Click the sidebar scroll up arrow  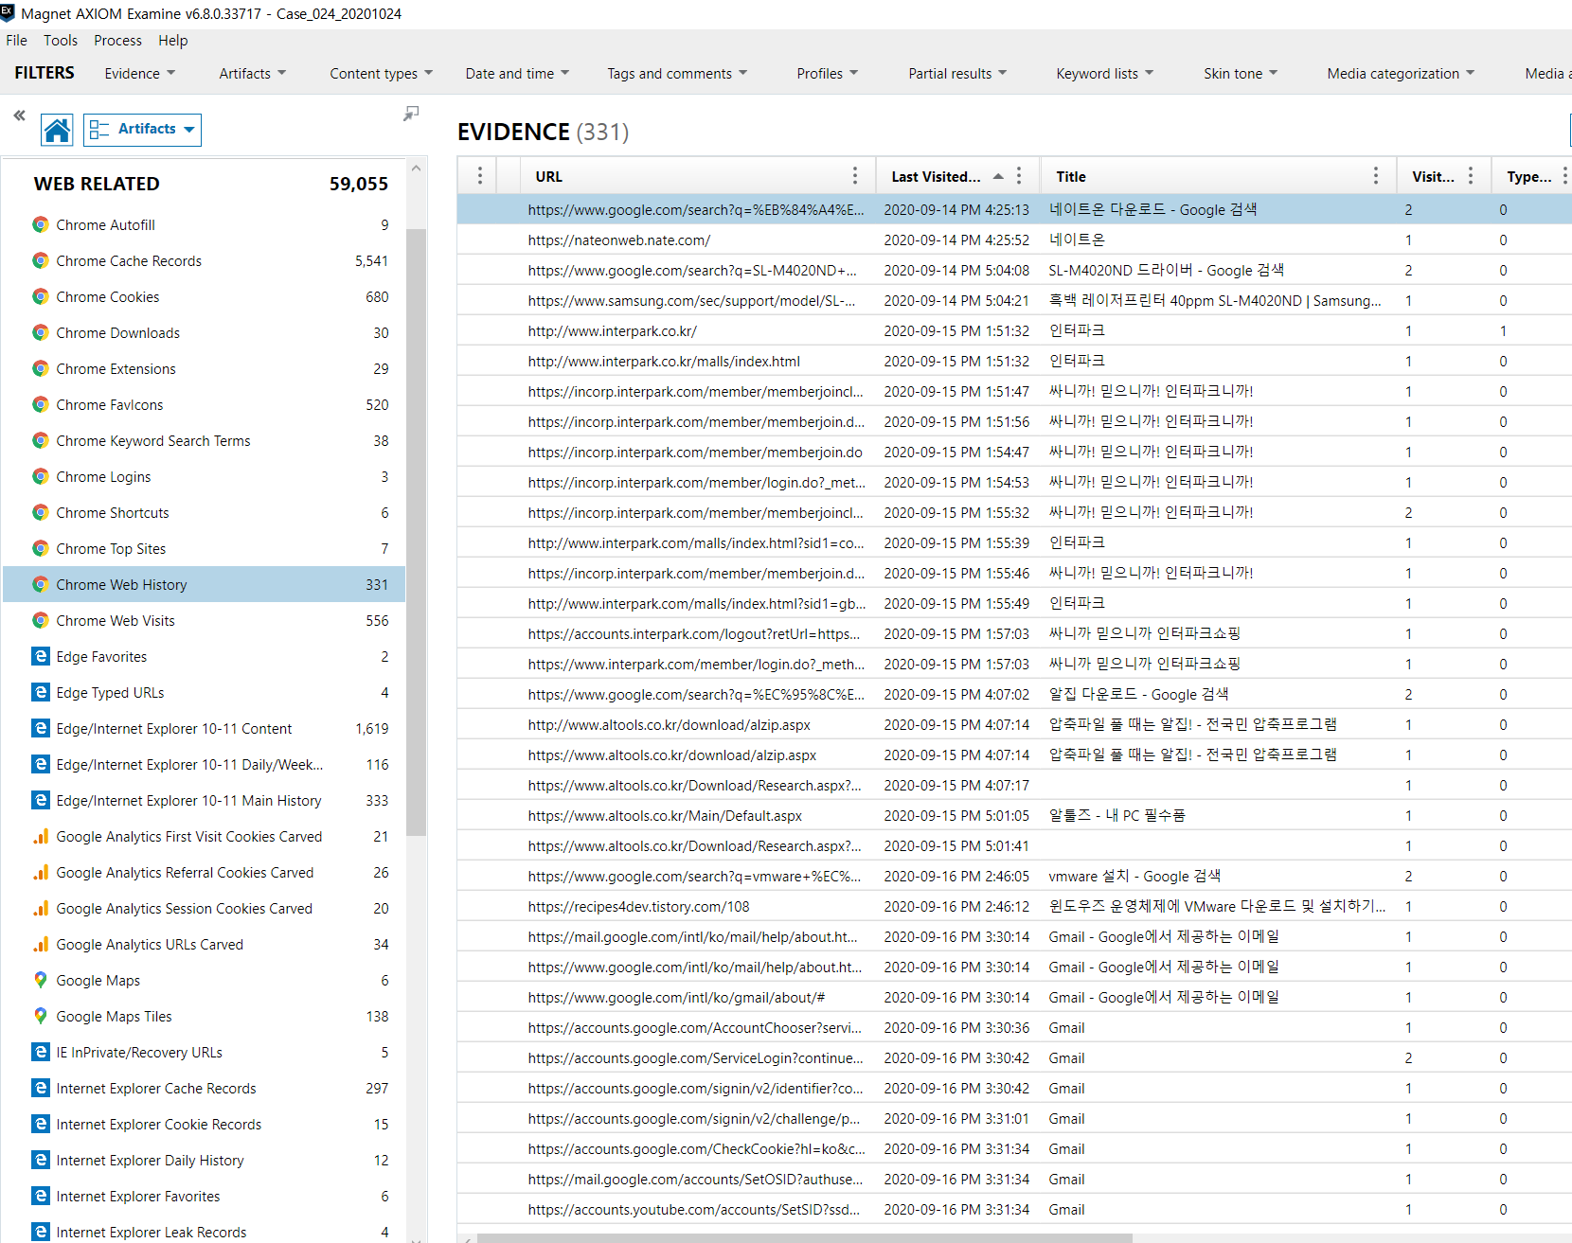416,168
